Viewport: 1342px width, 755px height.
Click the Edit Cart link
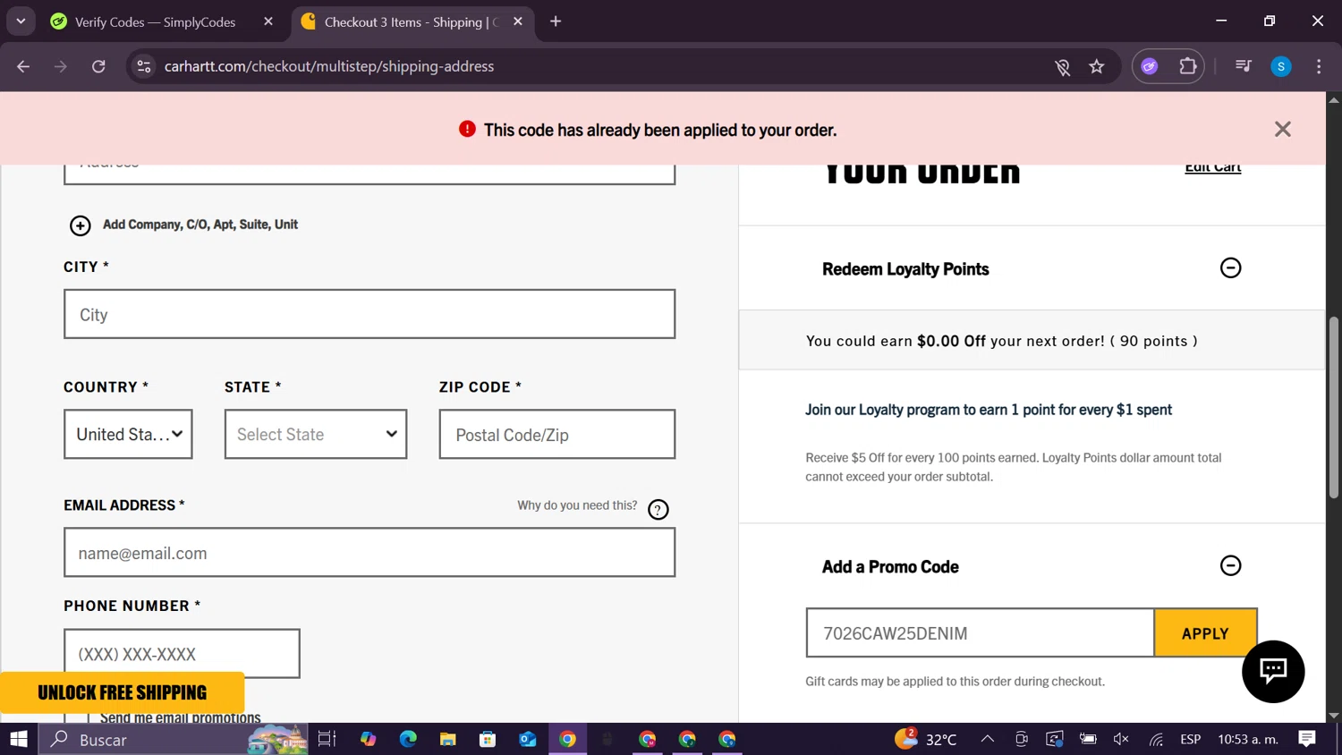click(x=1212, y=167)
